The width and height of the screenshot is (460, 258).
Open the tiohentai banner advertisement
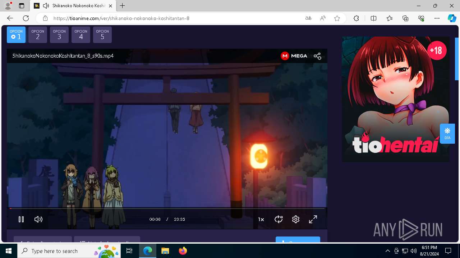pos(396,99)
